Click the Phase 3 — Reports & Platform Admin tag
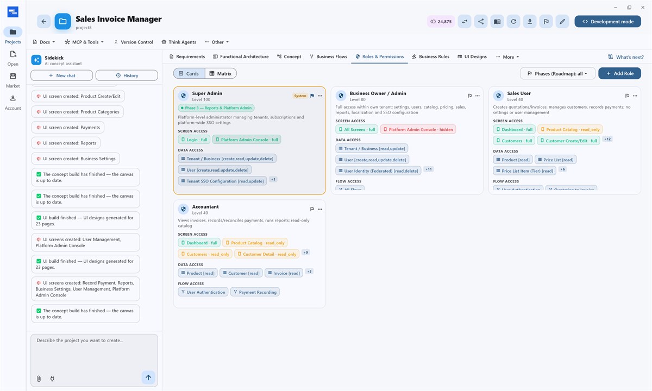Screen dimensions: 652x391 216,108
